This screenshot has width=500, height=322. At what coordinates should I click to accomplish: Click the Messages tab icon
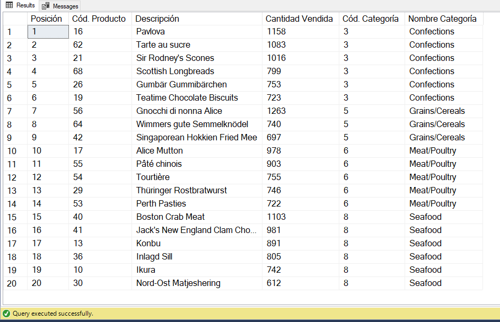46,6
